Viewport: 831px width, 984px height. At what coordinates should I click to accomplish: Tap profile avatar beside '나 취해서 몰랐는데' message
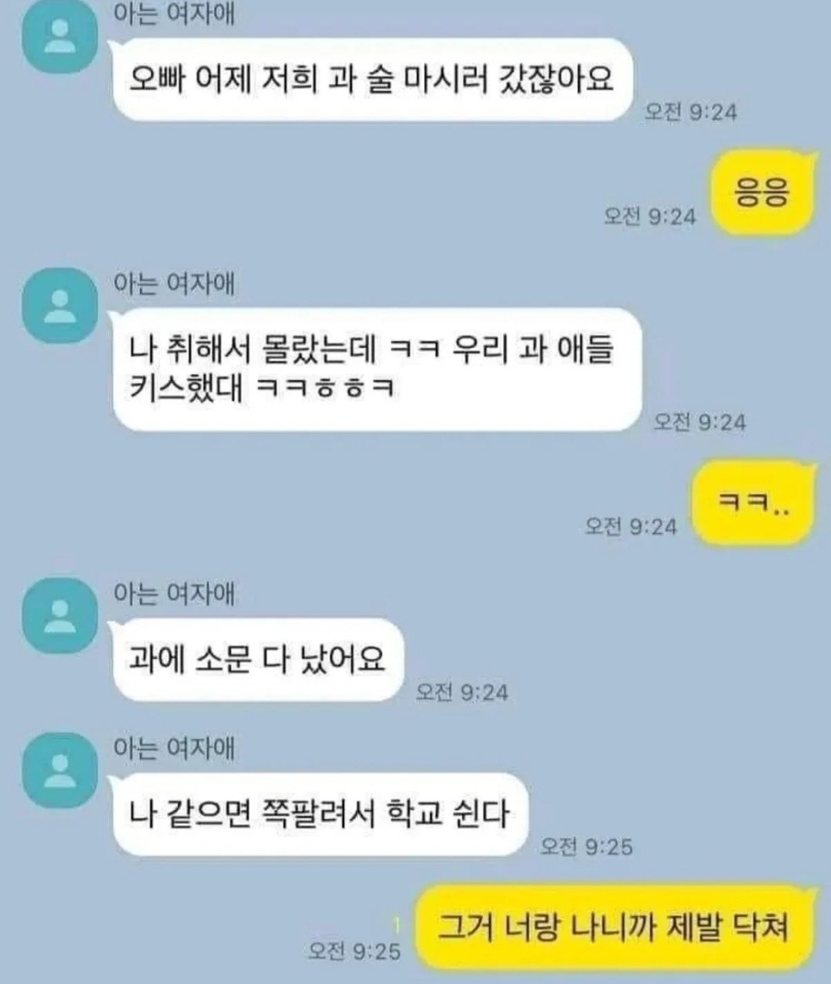tap(60, 305)
